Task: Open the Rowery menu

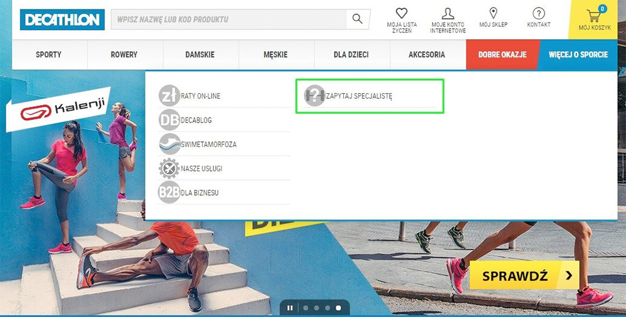Action: pyautogui.click(x=124, y=54)
